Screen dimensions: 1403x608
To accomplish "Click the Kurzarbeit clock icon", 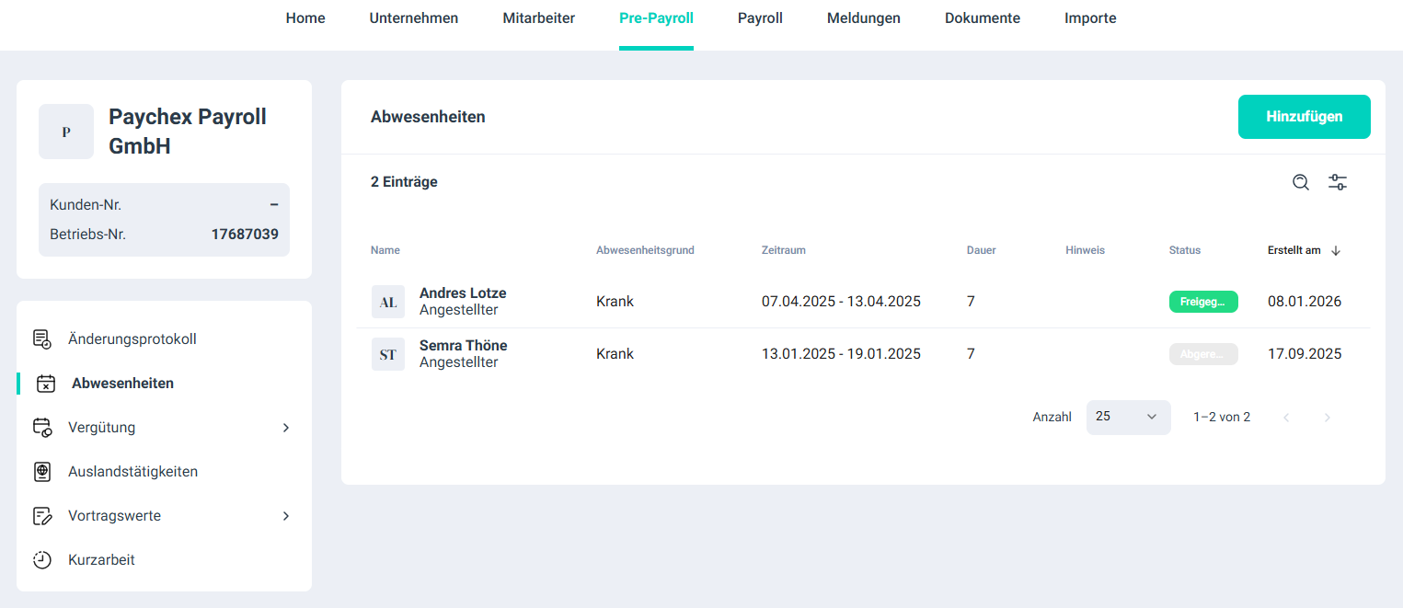I will coord(42,560).
